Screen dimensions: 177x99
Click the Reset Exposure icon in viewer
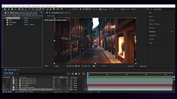coord(85,66)
